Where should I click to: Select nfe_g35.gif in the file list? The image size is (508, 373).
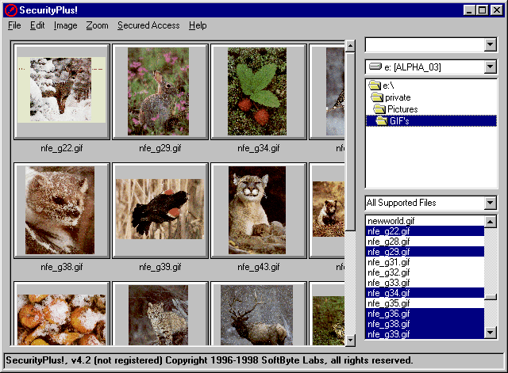(x=425, y=303)
